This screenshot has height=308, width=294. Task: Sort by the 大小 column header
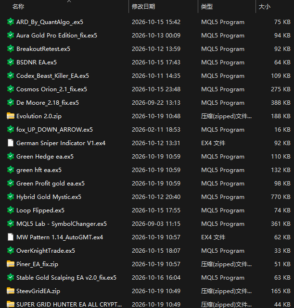pos(265,6)
